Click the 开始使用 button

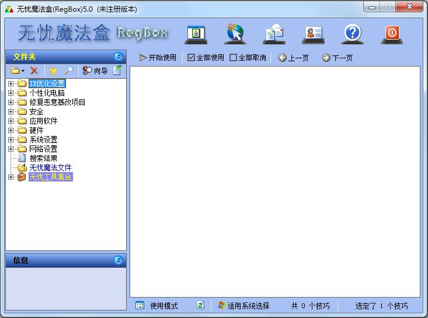[158, 58]
